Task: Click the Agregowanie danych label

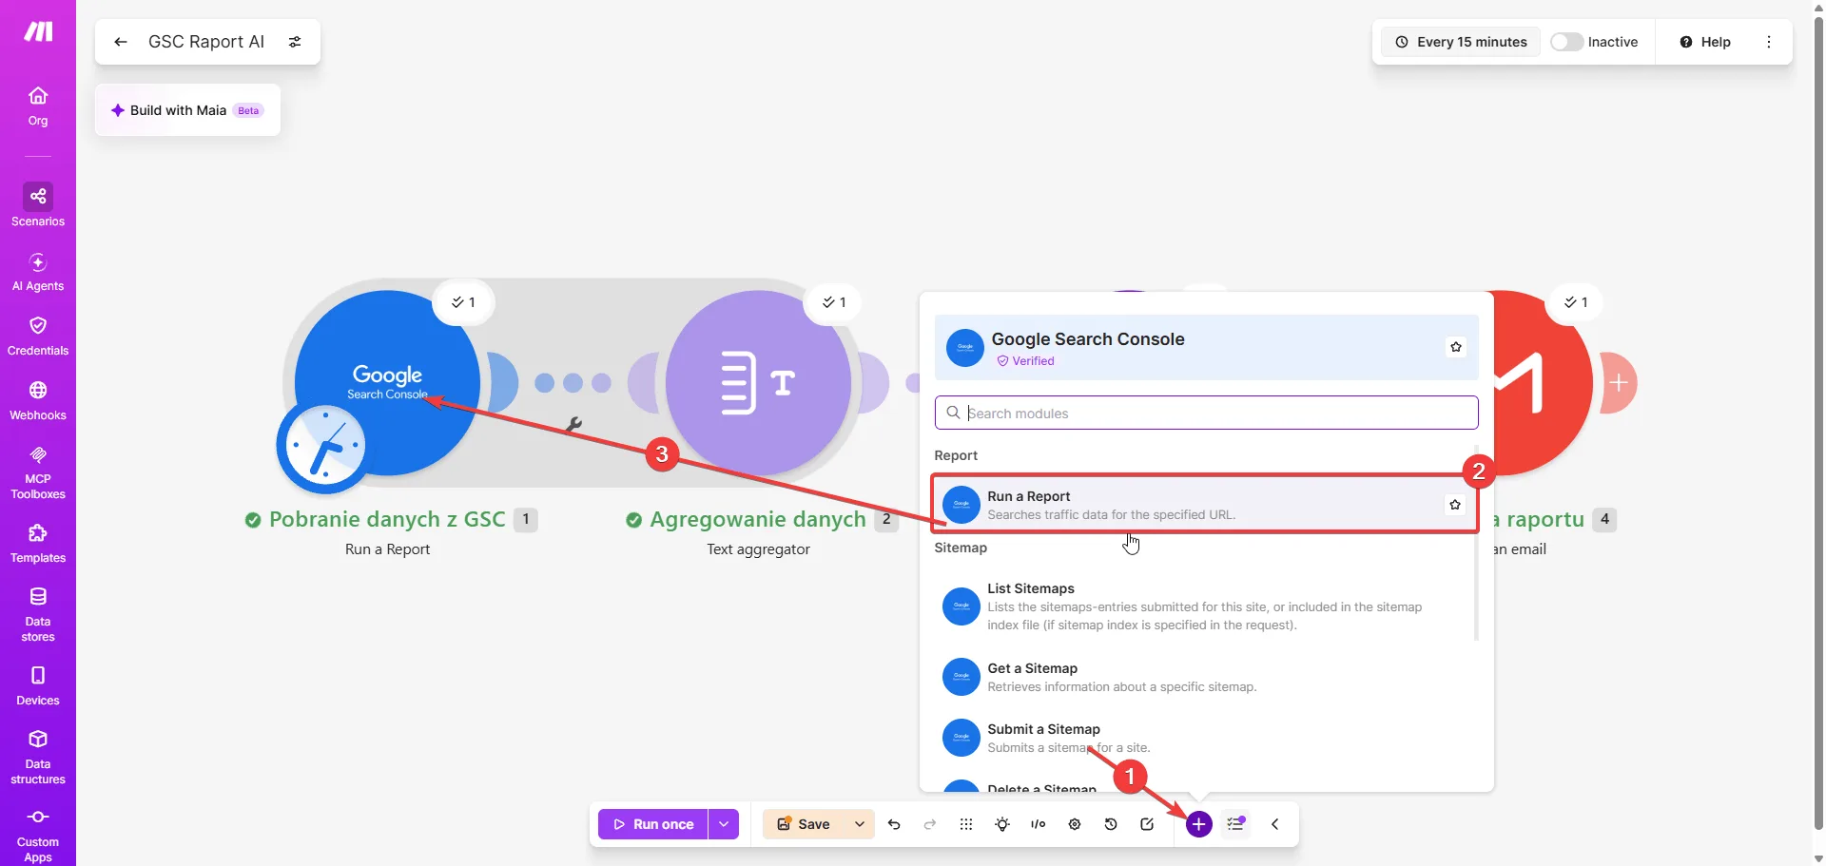Action: tap(758, 519)
